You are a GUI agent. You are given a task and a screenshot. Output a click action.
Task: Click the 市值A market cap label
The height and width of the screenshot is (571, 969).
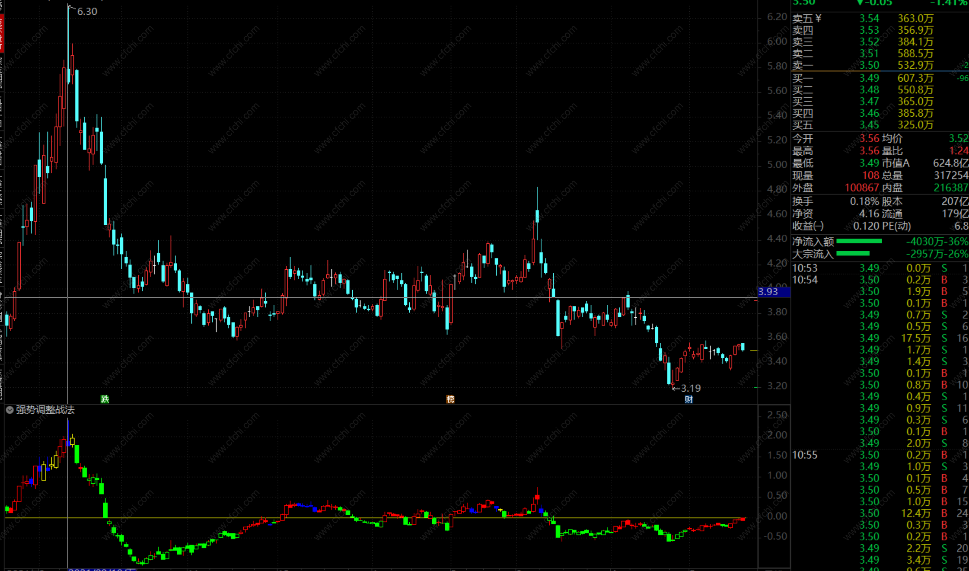pyautogui.click(x=896, y=163)
